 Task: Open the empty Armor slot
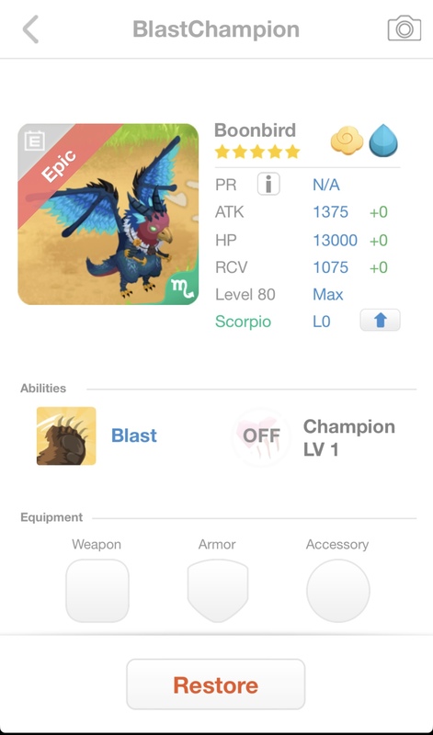(x=217, y=591)
